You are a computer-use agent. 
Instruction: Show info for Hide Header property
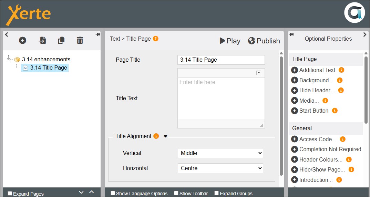[341, 90]
